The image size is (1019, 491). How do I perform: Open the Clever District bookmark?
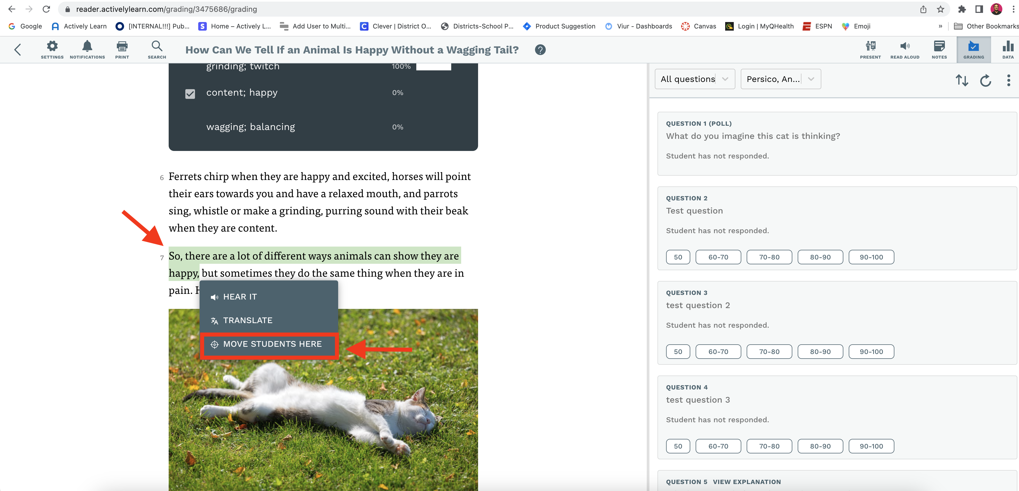pos(395,26)
